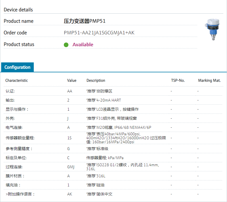The image size is (227, 202).
Task: Click the Description column header
Action: click(96, 80)
